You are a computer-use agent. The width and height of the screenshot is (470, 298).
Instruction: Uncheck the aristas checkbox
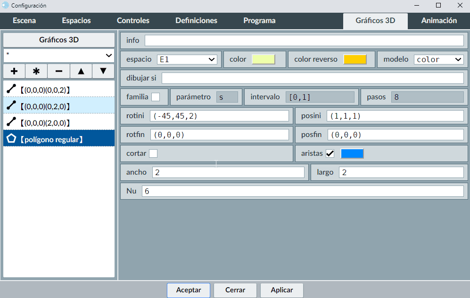330,153
